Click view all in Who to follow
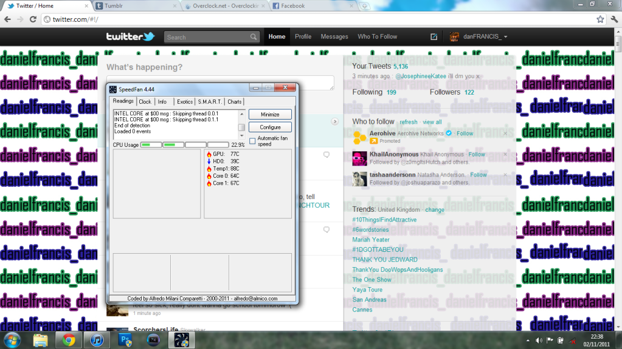The width and height of the screenshot is (622, 349). (x=432, y=122)
